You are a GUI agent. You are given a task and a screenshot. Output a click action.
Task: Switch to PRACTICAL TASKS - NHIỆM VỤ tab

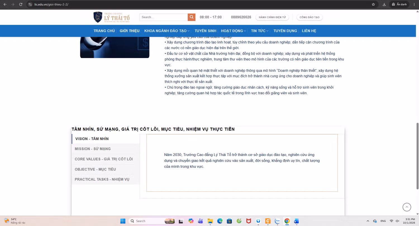[x=106, y=179]
